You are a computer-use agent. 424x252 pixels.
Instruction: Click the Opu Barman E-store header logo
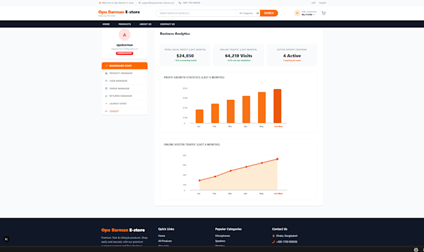[x=119, y=12]
